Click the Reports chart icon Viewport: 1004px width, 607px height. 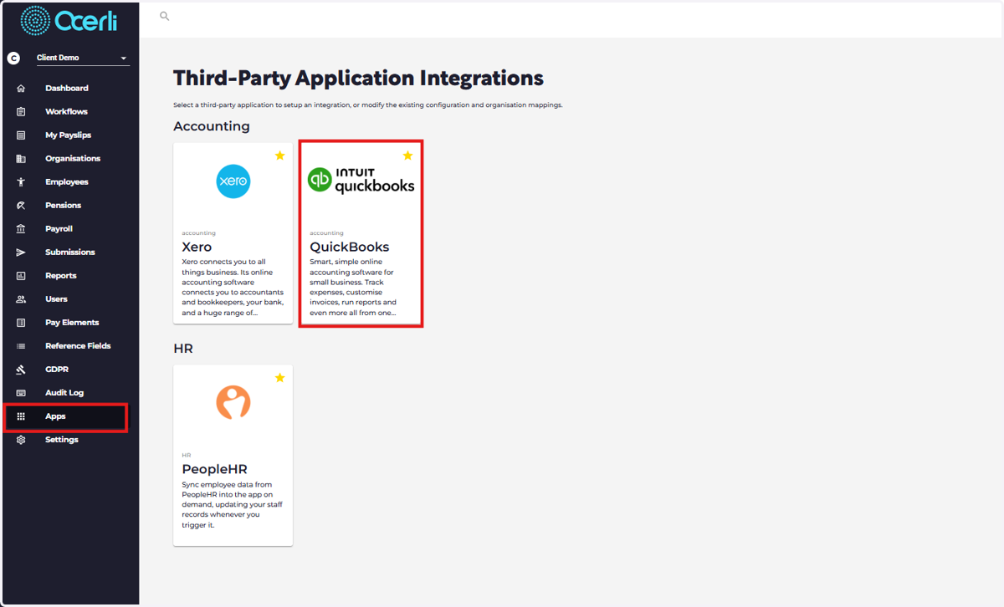(x=21, y=276)
